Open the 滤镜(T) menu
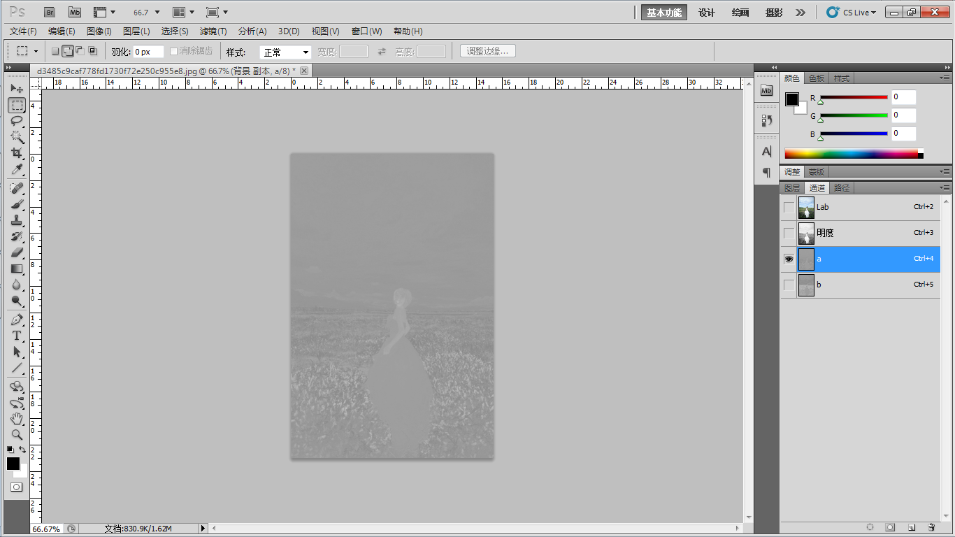Screen dimensions: 955x537 [x=213, y=31]
